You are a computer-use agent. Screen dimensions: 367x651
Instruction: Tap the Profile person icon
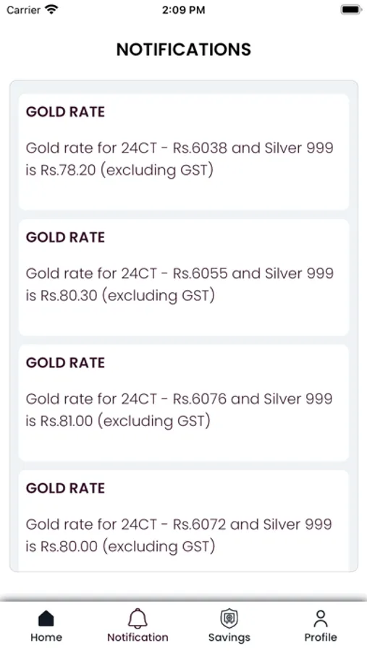321,618
